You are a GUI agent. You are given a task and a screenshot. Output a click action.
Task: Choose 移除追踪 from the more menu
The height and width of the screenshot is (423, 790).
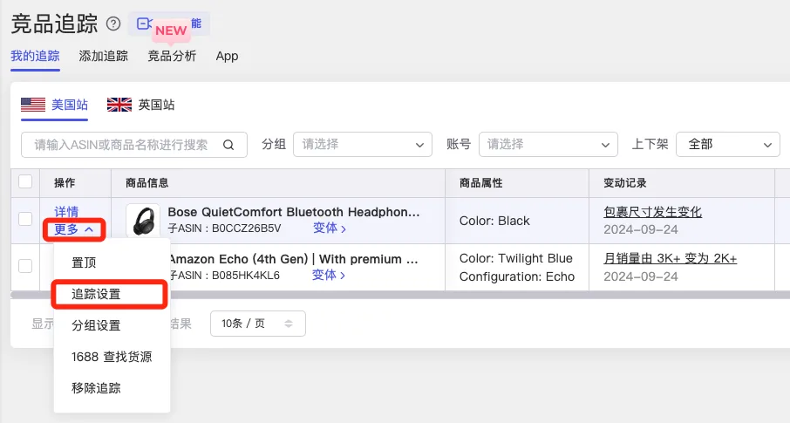pos(96,388)
